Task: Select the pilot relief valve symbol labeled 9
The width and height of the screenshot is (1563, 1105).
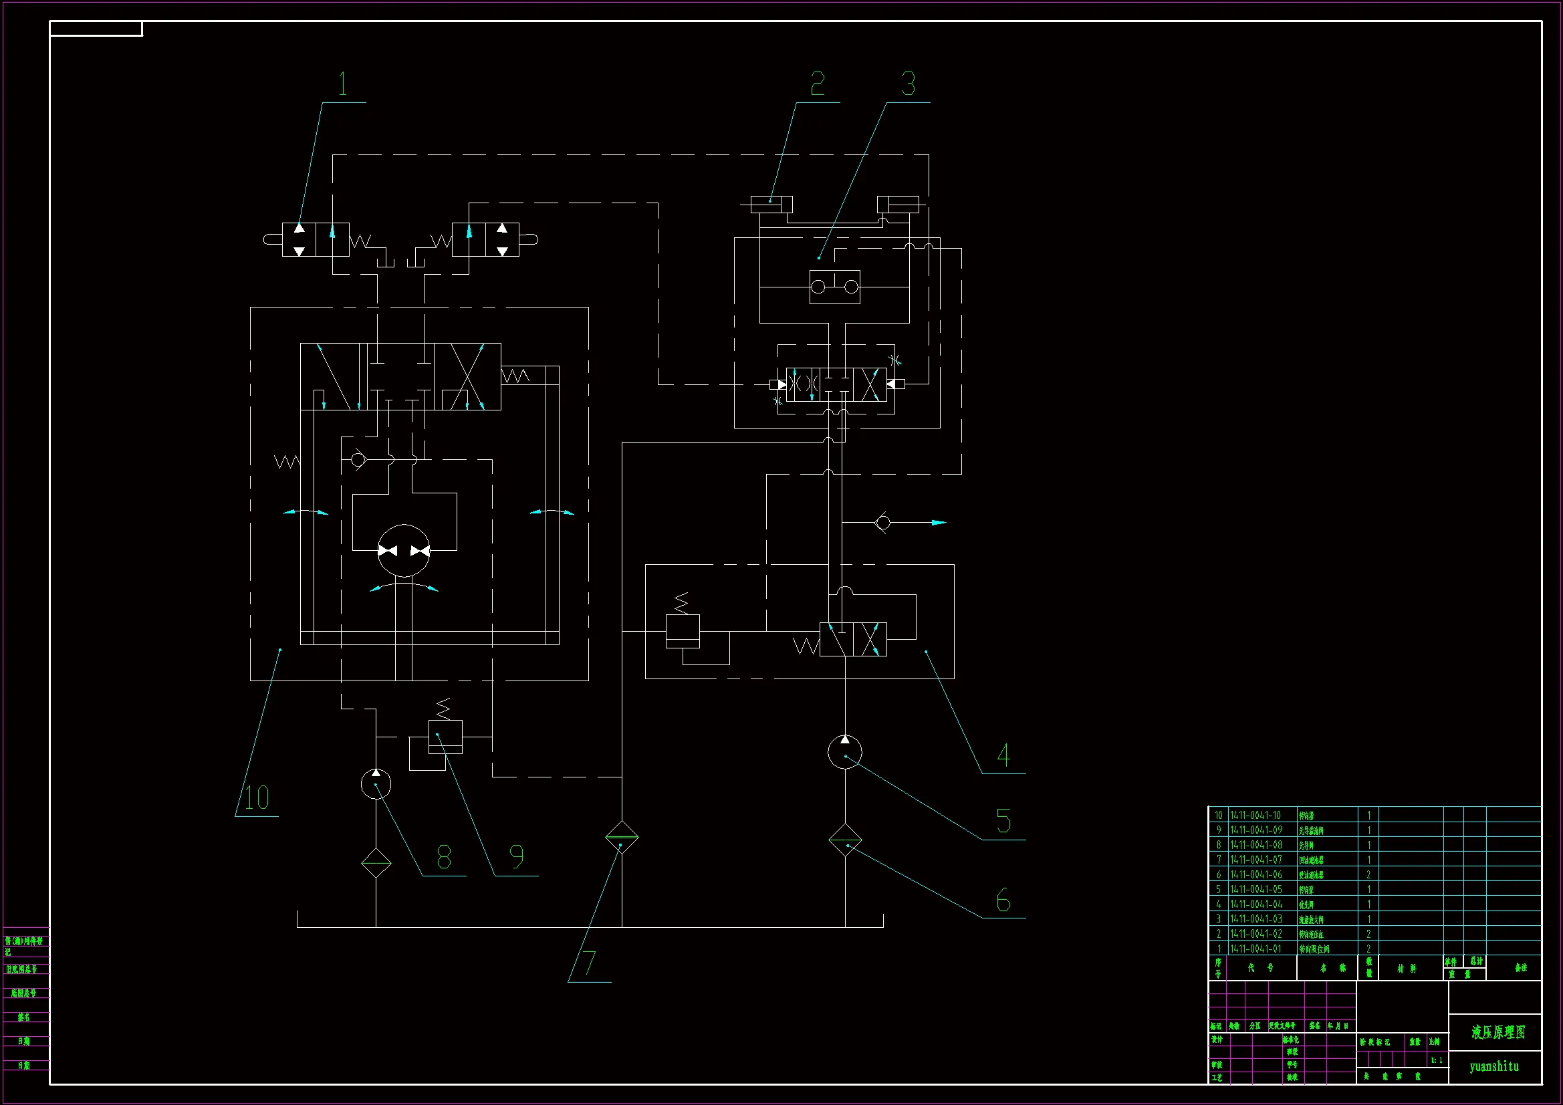Action: pos(445,737)
